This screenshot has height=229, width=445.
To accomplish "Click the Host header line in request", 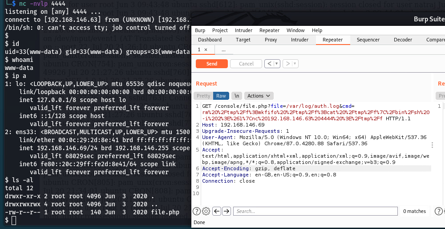I will click(x=233, y=125).
